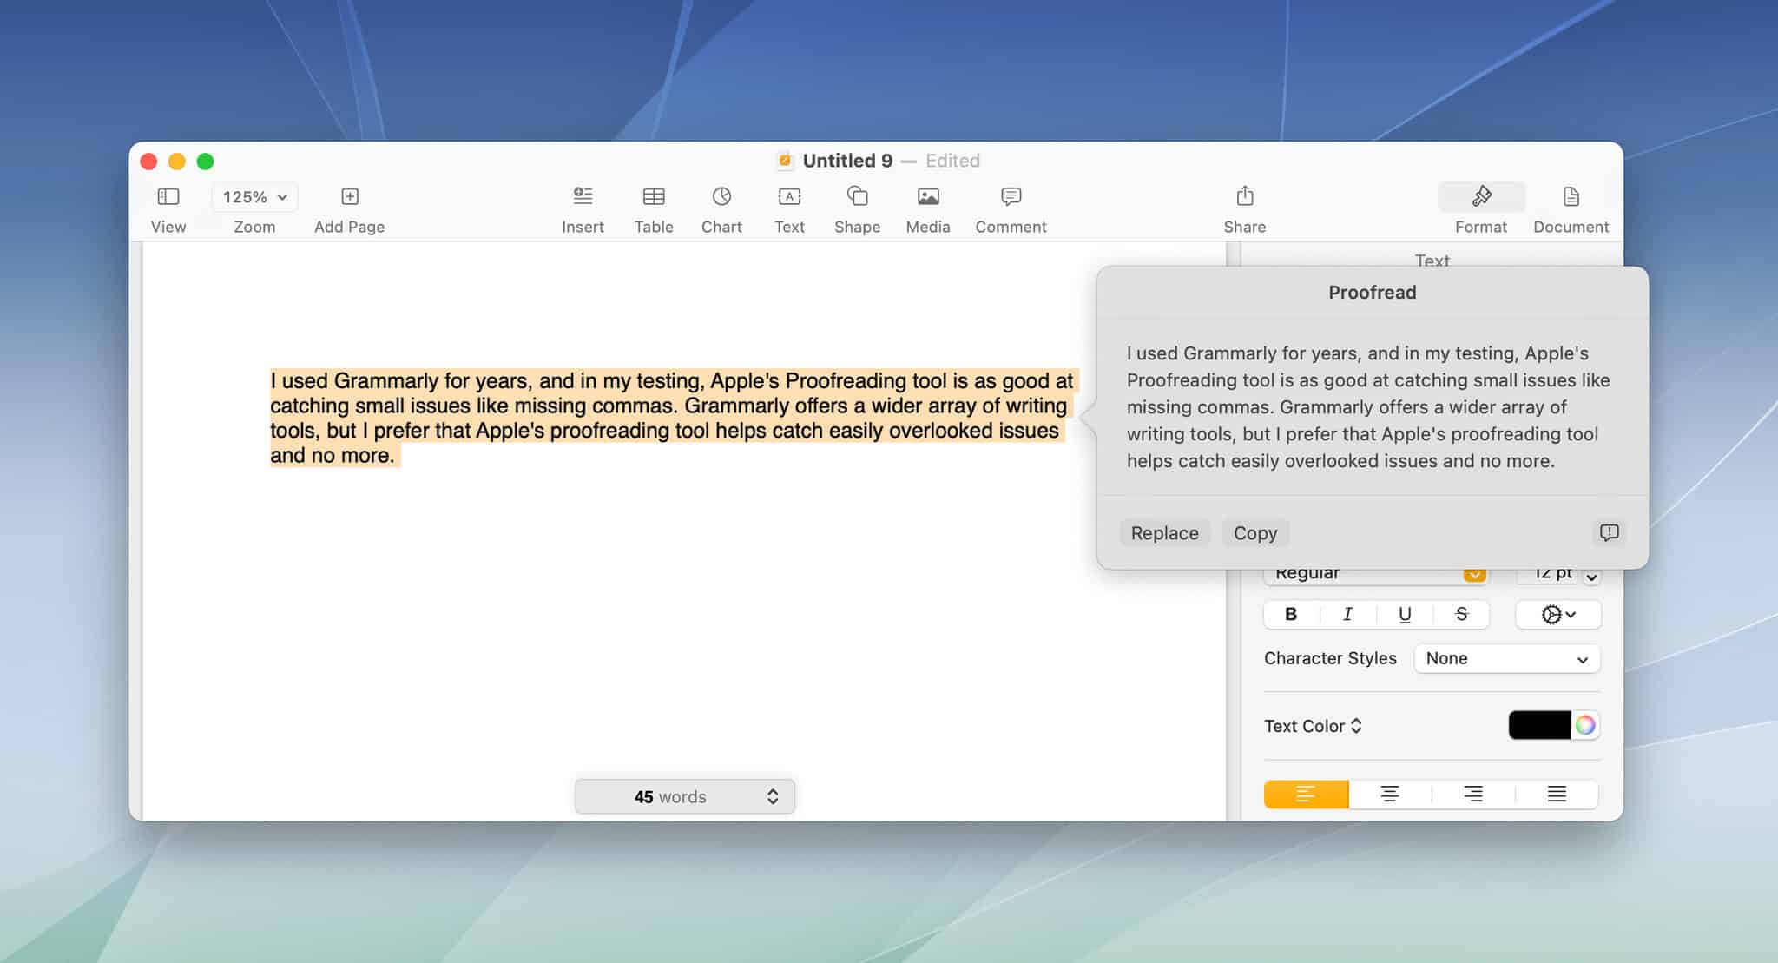The height and width of the screenshot is (963, 1778).
Task: Click the black text color swatch
Action: pos(1539,725)
